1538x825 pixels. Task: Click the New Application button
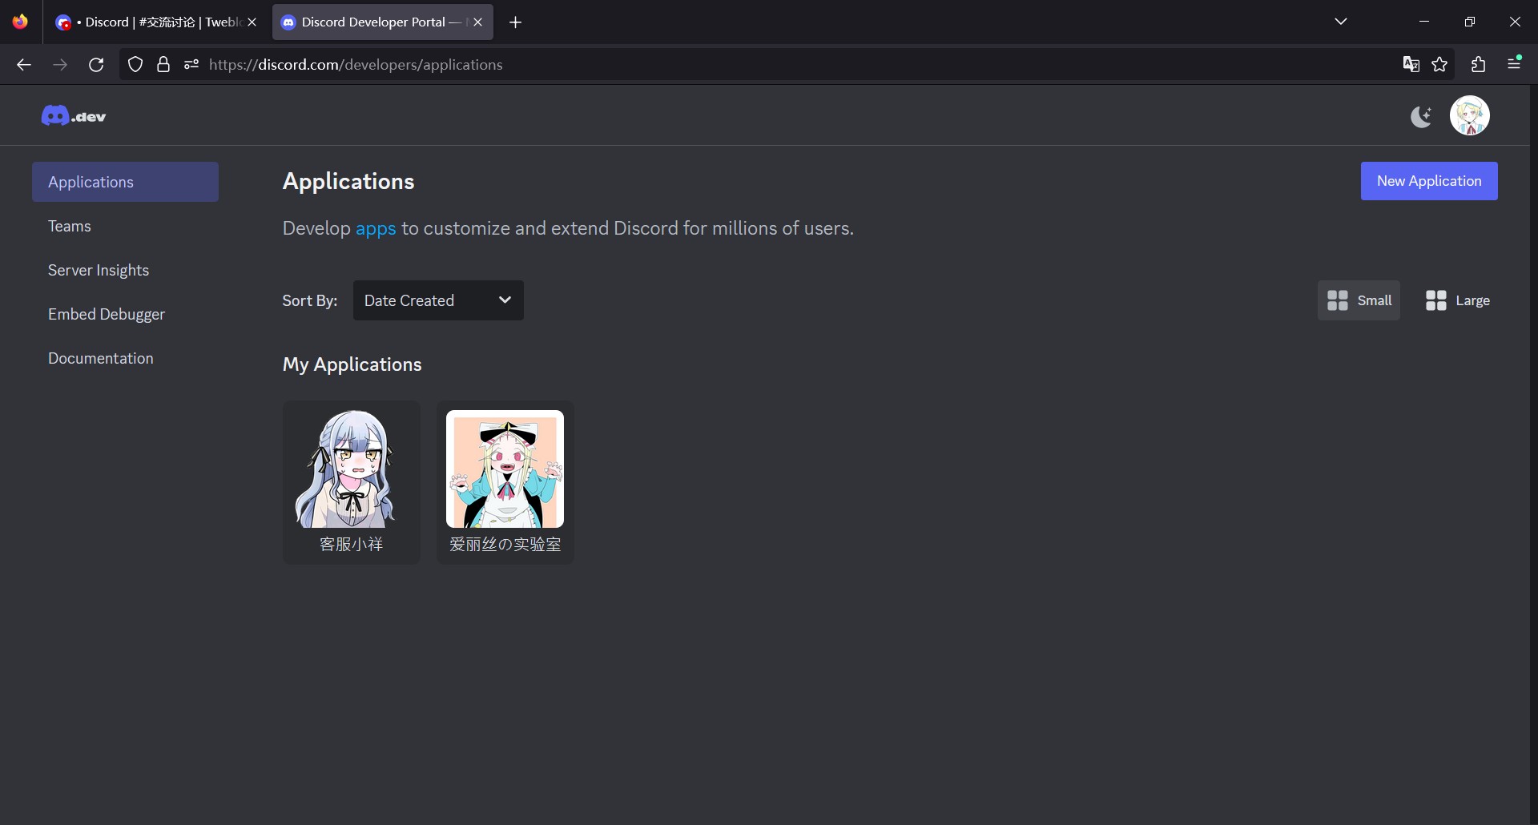coord(1428,181)
